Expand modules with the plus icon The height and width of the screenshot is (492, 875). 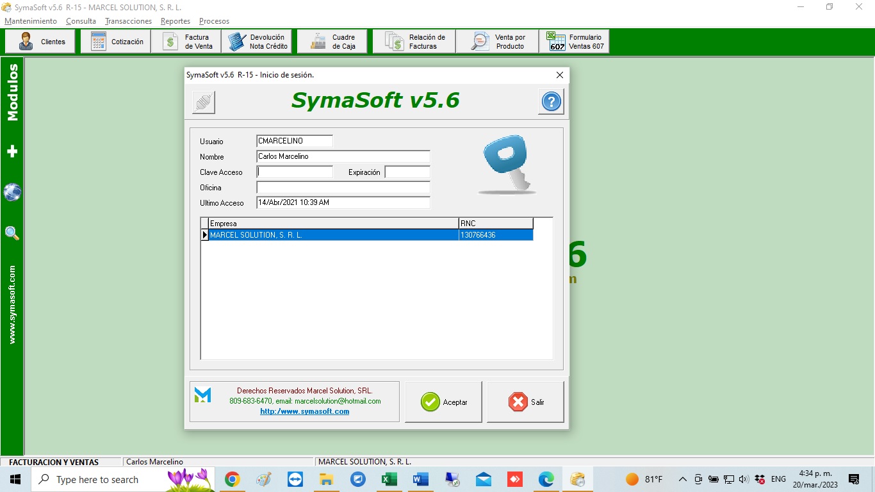coord(12,151)
